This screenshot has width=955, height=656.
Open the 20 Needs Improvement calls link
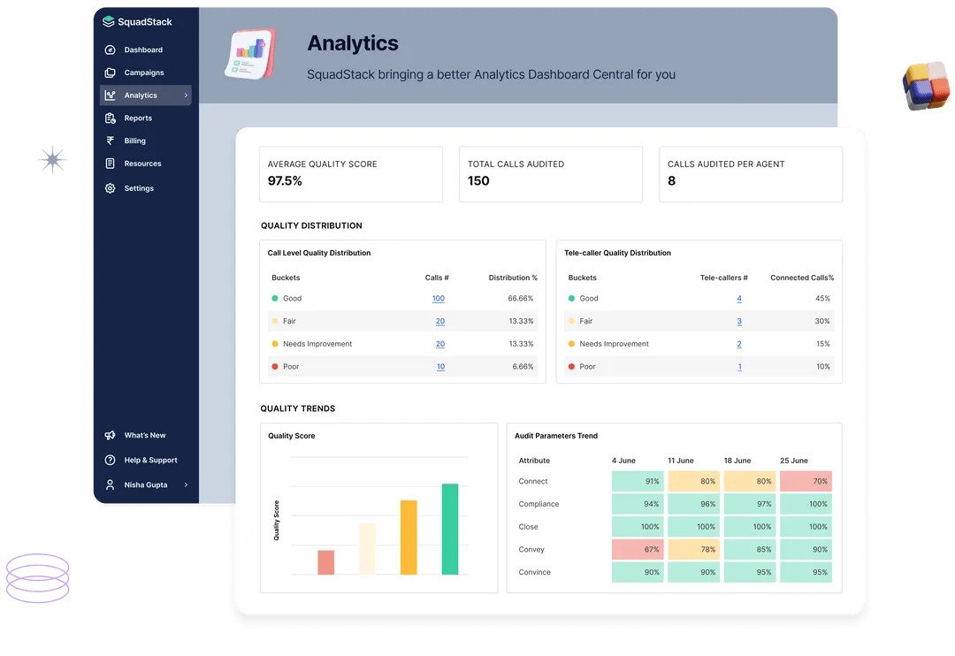[x=440, y=344]
